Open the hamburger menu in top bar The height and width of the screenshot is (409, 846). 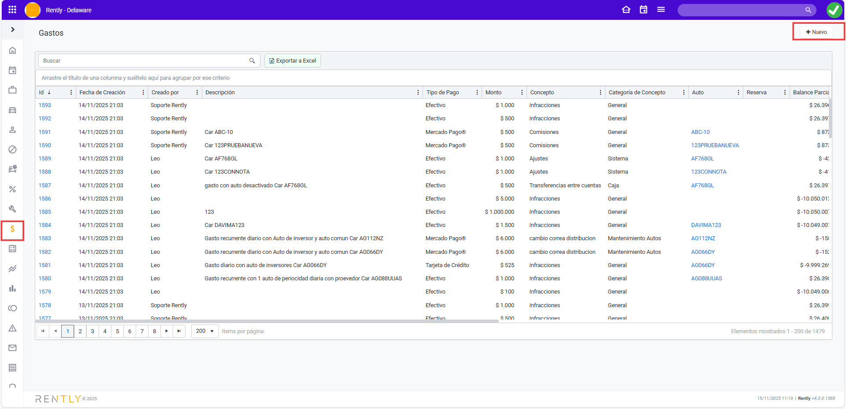[661, 10]
